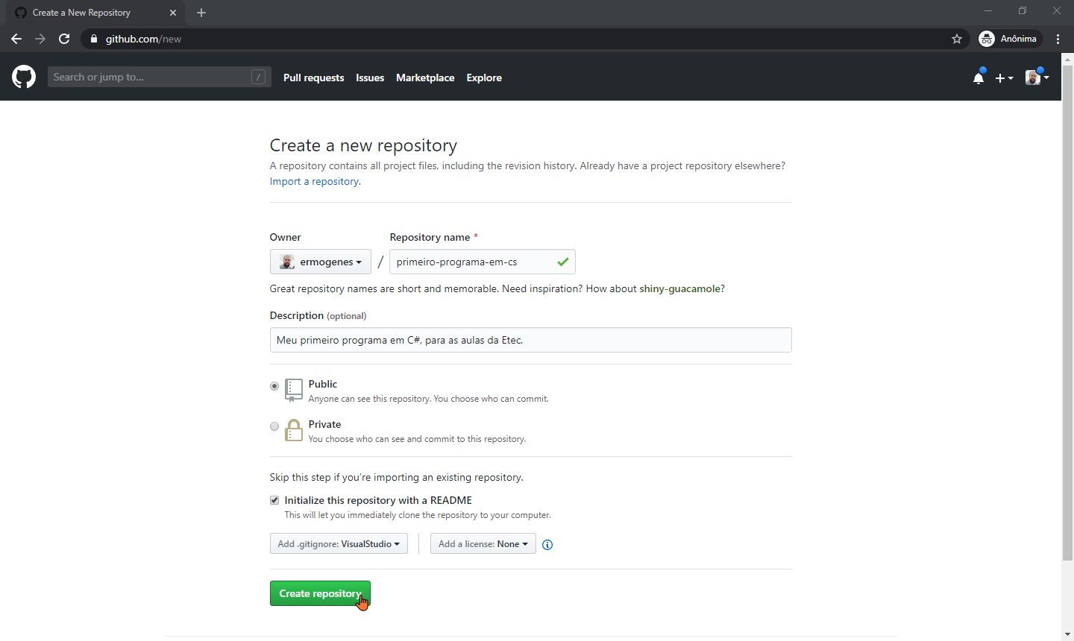This screenshot has height=641, width=1074.
Task: Open the Anônima incognito profile badge
Action: tap(1008, 39)
